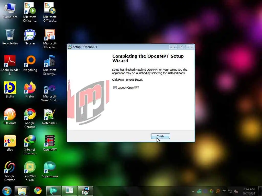Click the network tray icon

click(x=230, y=191)
